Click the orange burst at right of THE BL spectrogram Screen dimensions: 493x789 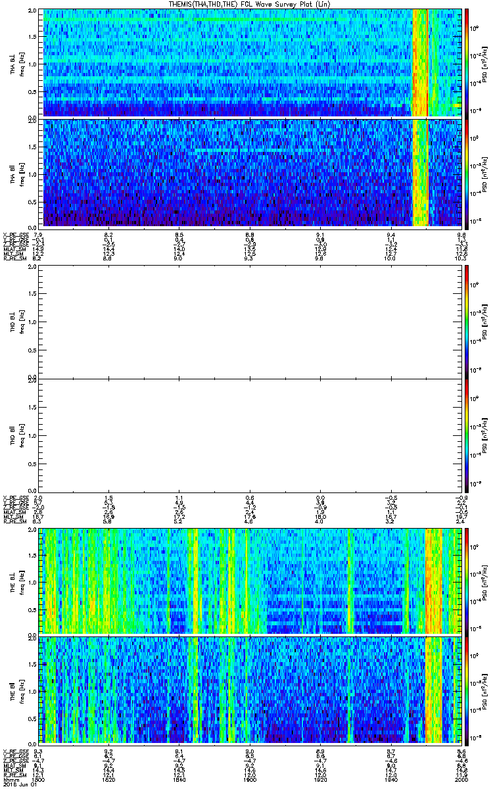tap(434, 581)
